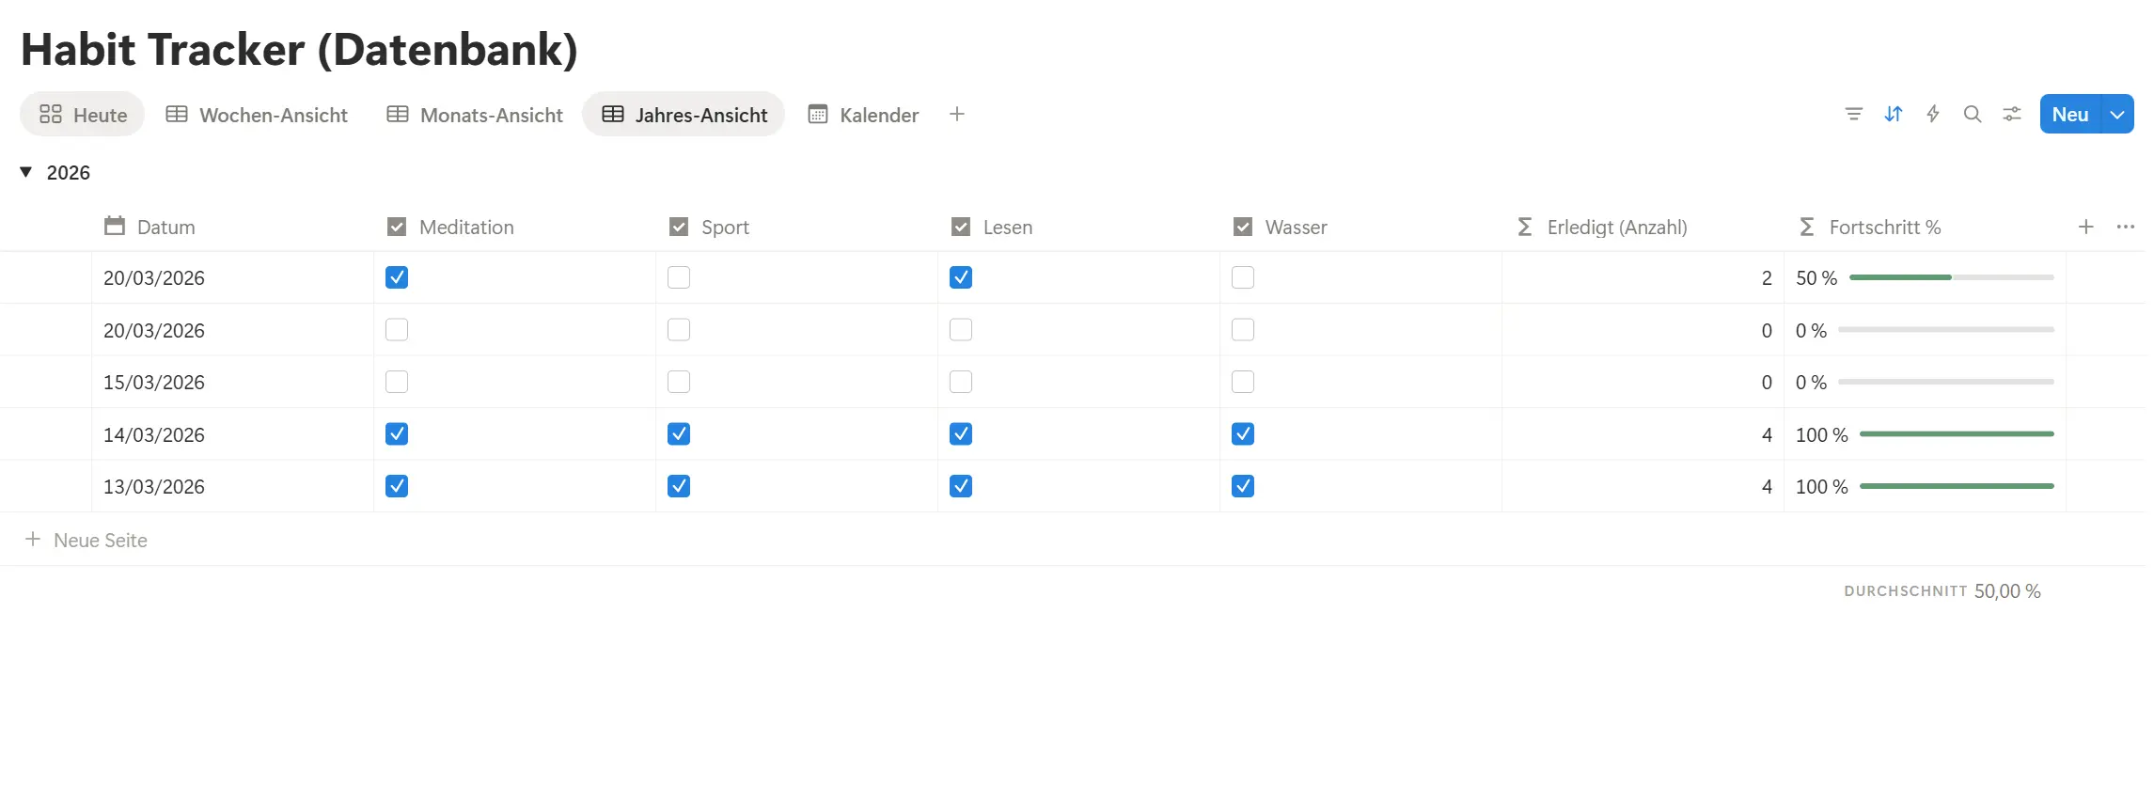Uncheck Wasser for 14/03/2026
The height and width of the screenshot is (786, 2154).
tap(1242, 434)
